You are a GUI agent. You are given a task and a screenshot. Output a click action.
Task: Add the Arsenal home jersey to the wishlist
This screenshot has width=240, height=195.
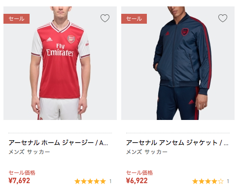click(x=105, y=18)
